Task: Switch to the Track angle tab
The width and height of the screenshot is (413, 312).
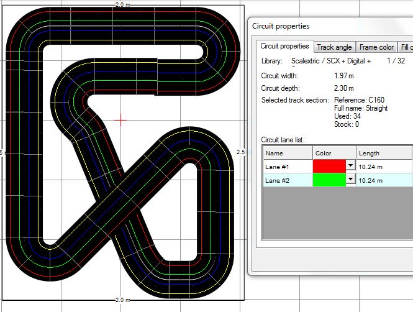Action: tap(335, 47)
